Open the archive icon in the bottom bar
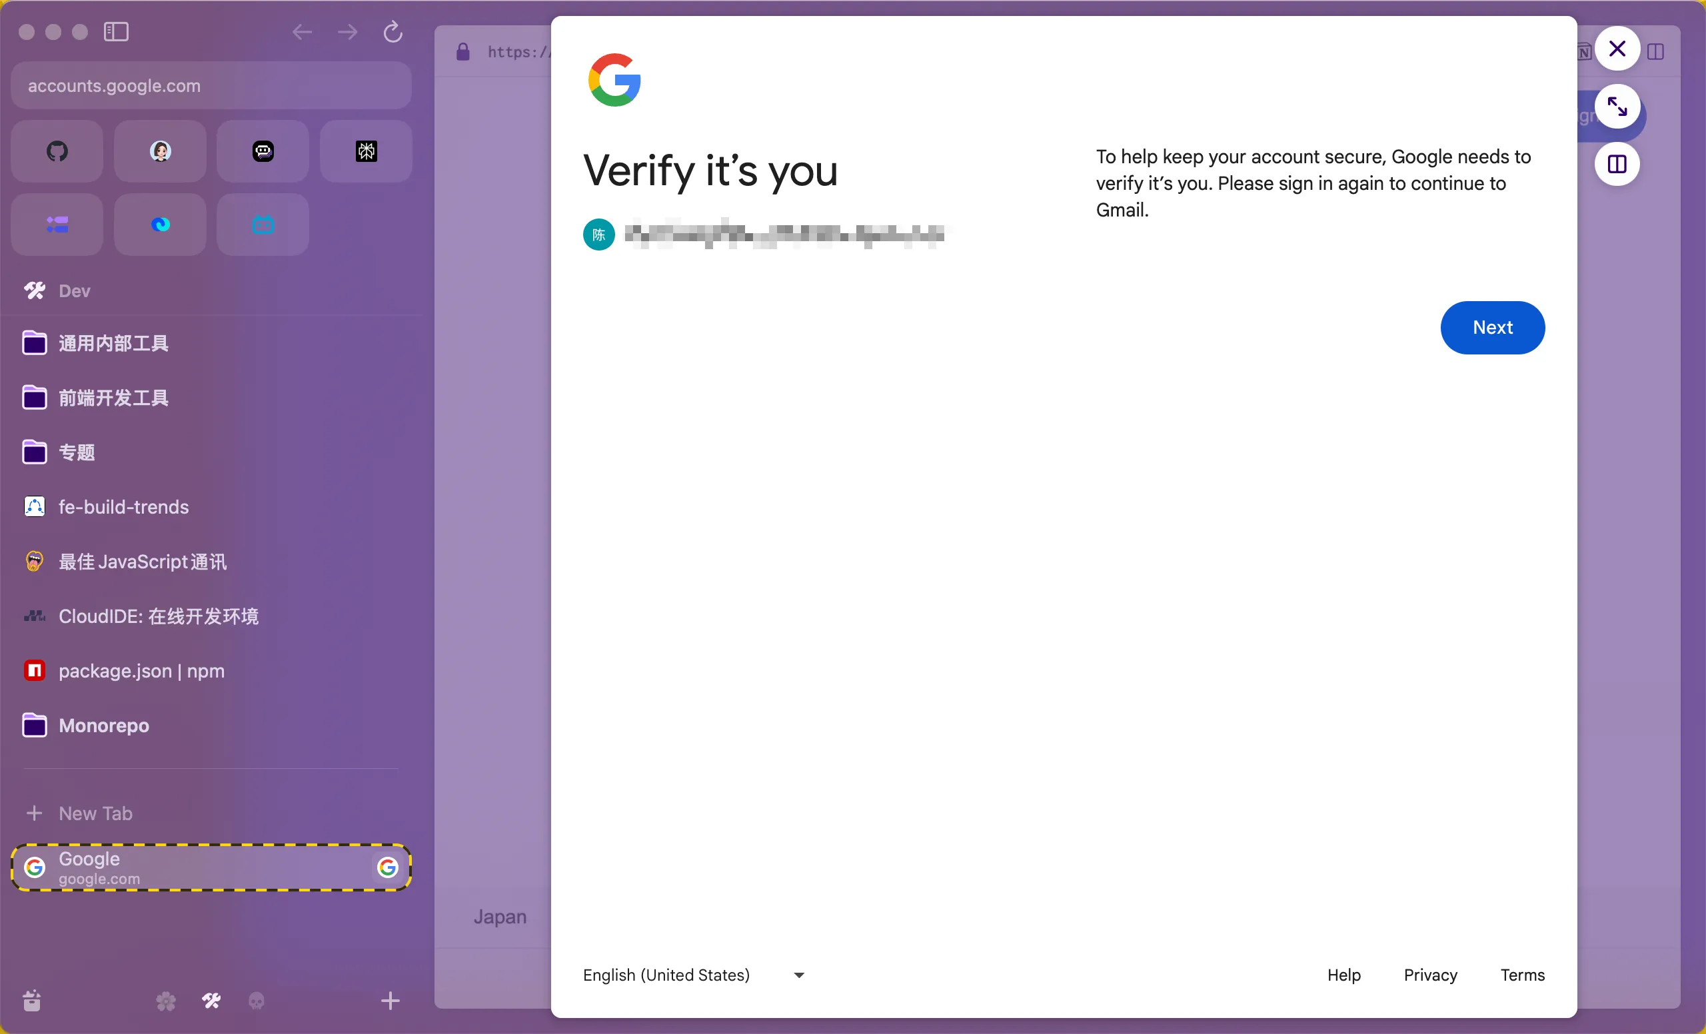Image resolution: width=1706 pixels, height=1034 pixels. click(32, 1000)
